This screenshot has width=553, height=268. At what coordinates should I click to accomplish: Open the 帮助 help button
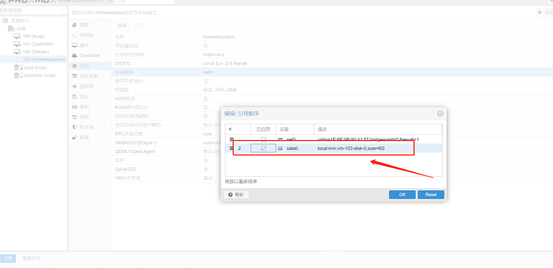(237, 195)
